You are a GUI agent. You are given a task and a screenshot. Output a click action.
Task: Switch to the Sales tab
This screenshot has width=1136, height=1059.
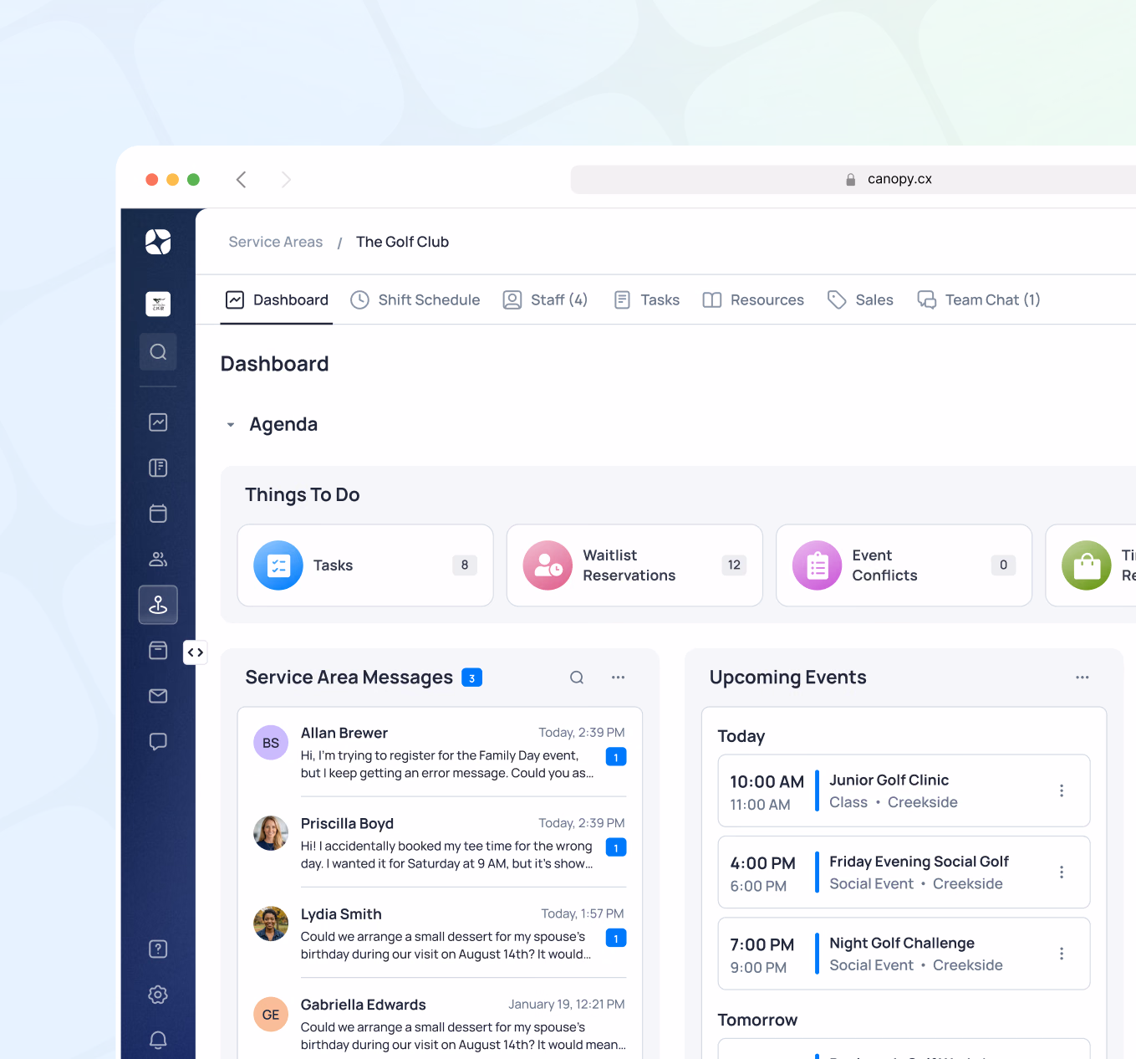[860, 300]
